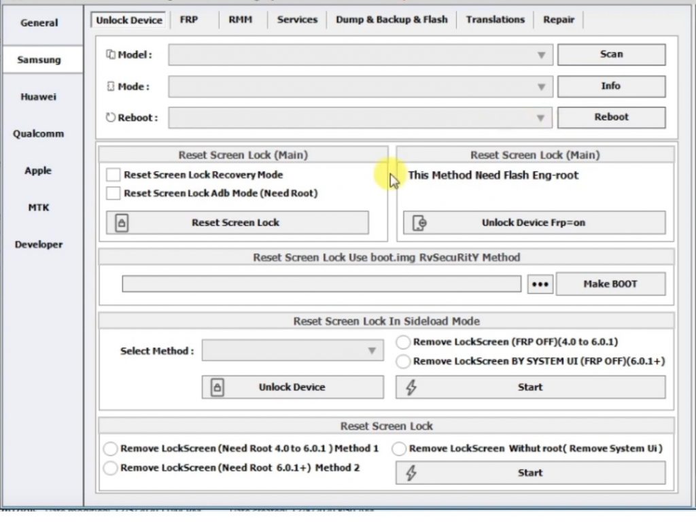
Task: Open the Model dropdown
Action: pos(541,54)
